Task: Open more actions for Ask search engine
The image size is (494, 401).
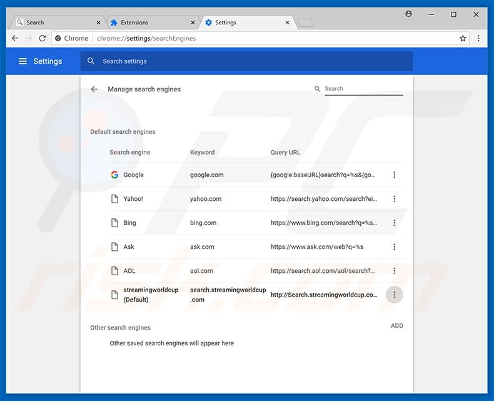Action: pos(394,246)
